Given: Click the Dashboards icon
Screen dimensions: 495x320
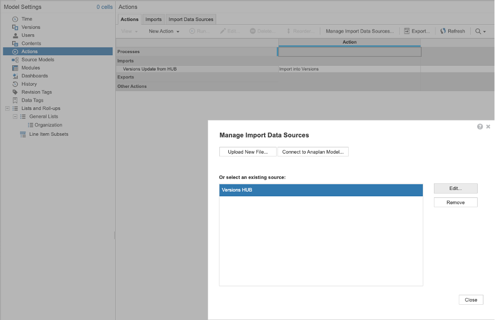Looking at the screenshot, I should point(15,76).
